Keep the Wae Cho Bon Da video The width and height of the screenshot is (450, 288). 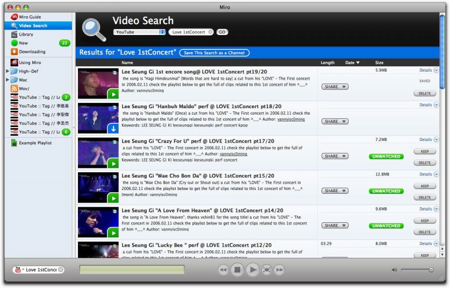point(425,186)
